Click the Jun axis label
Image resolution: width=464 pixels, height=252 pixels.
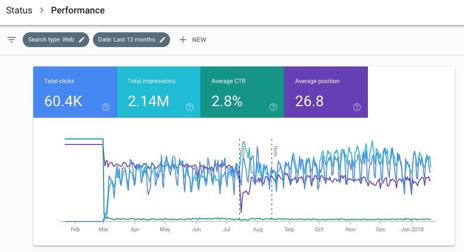196,229
